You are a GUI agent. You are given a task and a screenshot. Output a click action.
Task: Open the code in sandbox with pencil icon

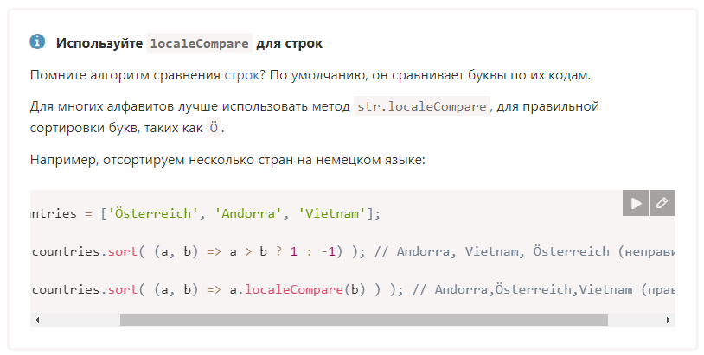point(662,203)
